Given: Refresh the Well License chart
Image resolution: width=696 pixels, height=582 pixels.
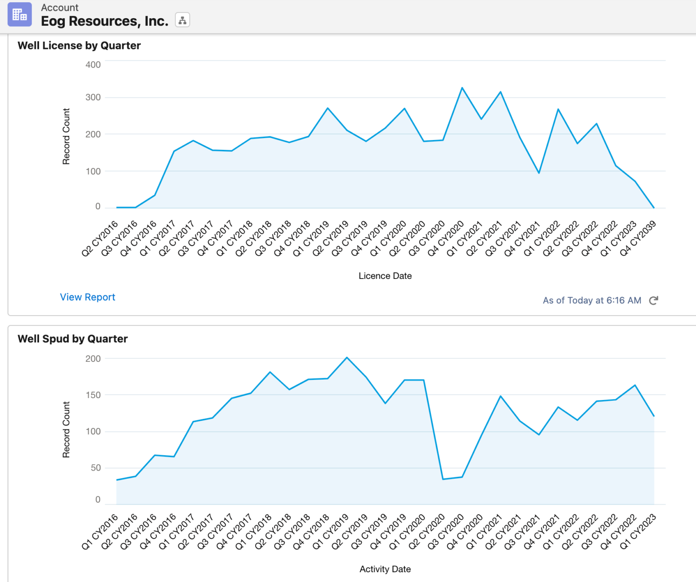Looking at the screenshot, I should tap(653, 301).
